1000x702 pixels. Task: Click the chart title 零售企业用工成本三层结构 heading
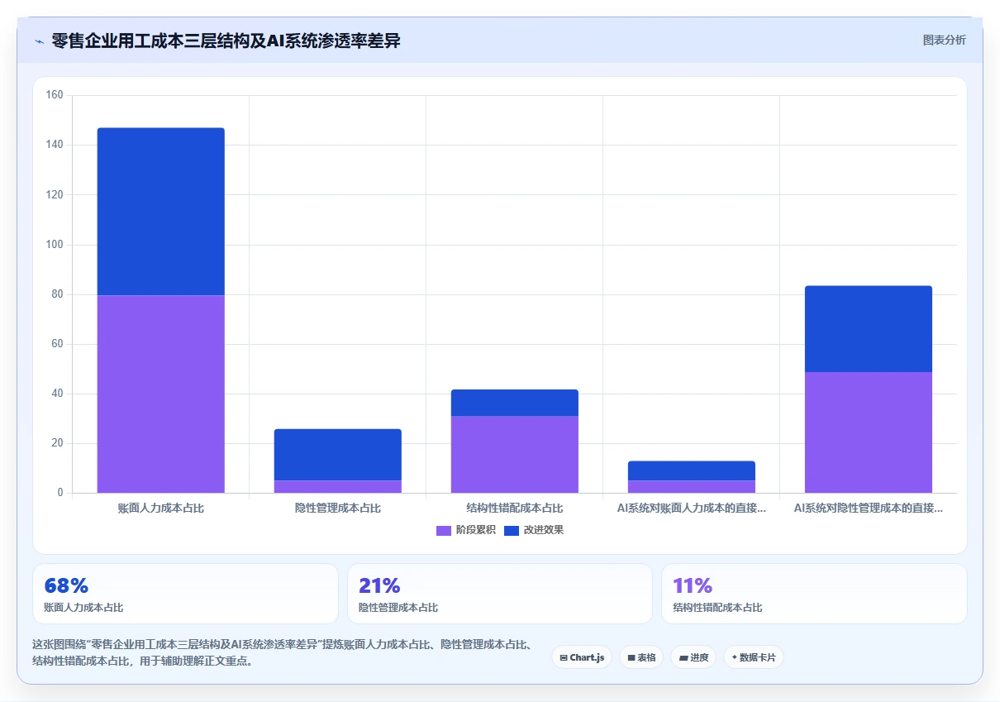point(226,41)
